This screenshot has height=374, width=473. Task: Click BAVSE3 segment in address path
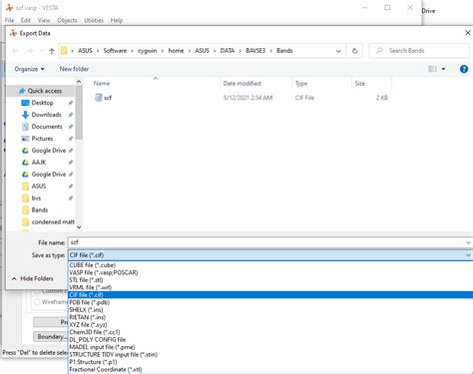255,51
